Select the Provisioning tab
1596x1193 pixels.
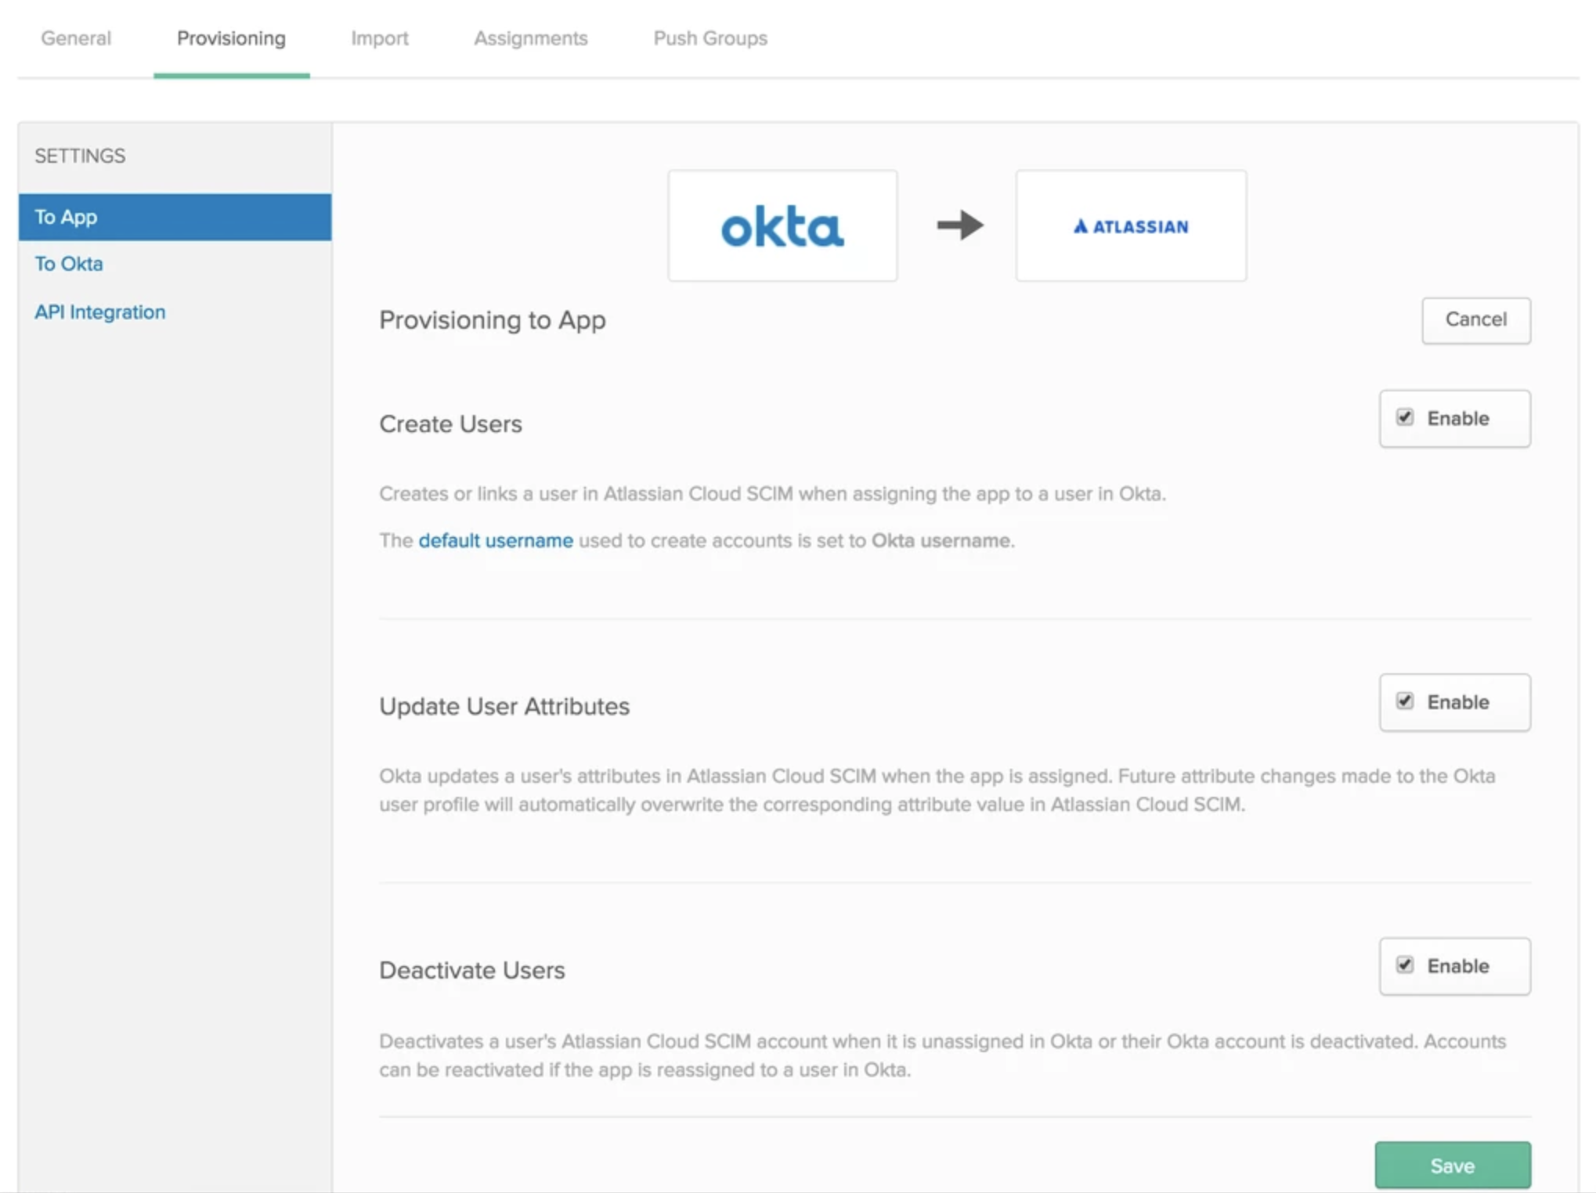231,38
